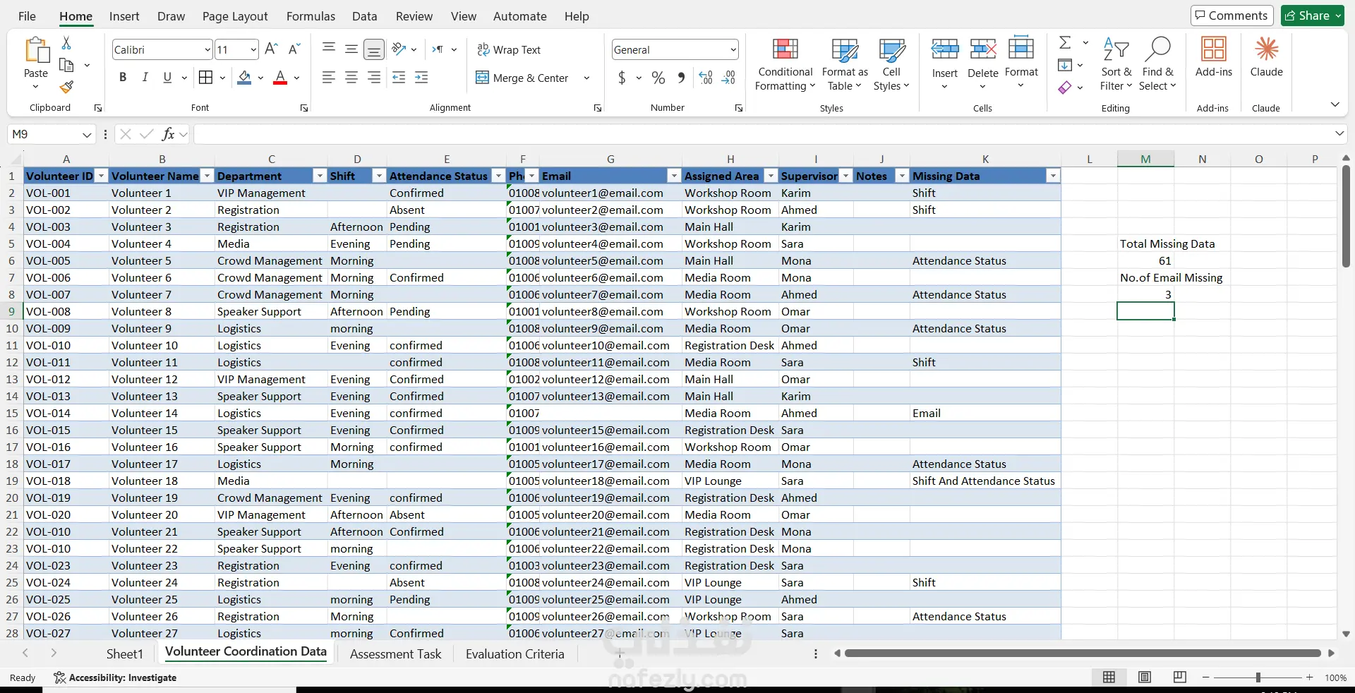Image resolution: width=1355 pixels, height=693 pixels.
Task: Switch to the Evaluation Criteria sheet
Action: (515, 654)
